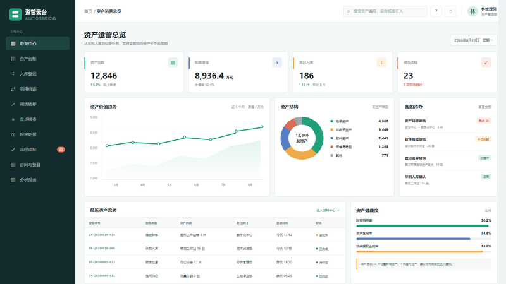This screenshot has width=506, height=284.
Task: Click the red 低值易耗品 legend dot
Action: pos(331,146)
